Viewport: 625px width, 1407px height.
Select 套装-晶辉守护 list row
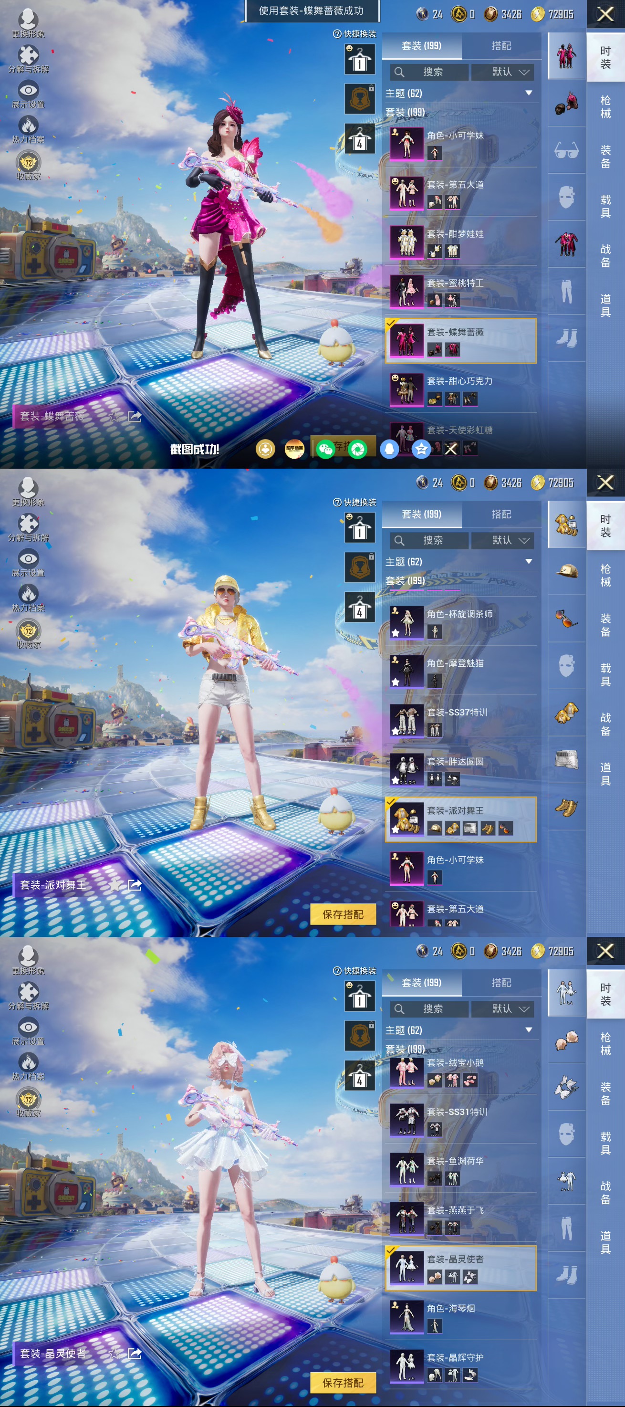(461, 1366)
